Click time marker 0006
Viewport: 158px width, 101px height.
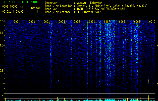[92, 22]
